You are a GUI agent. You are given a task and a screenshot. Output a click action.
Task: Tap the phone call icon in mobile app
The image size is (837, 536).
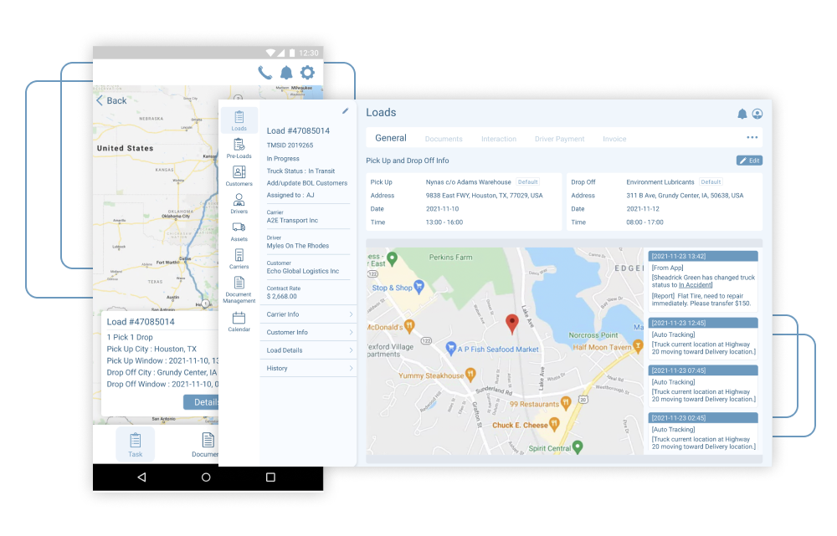[264, 72]
